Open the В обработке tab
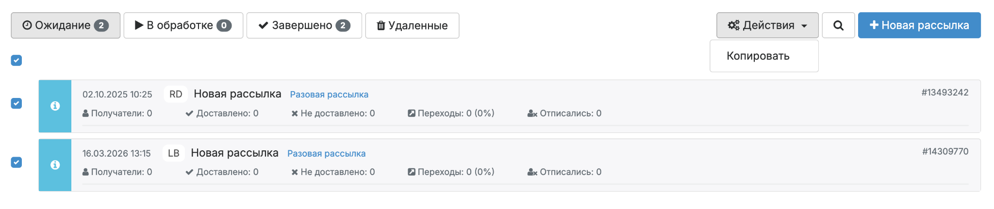This screenshot has height=209, width=994. point(183,25)
